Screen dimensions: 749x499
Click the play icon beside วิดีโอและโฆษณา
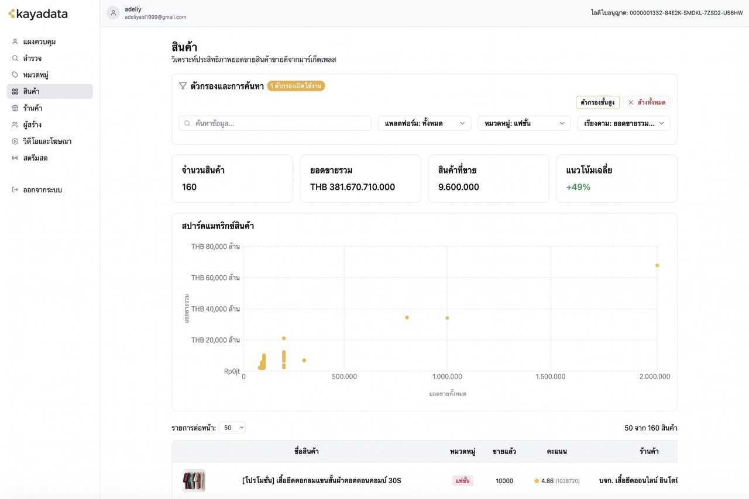click(15, 141)
